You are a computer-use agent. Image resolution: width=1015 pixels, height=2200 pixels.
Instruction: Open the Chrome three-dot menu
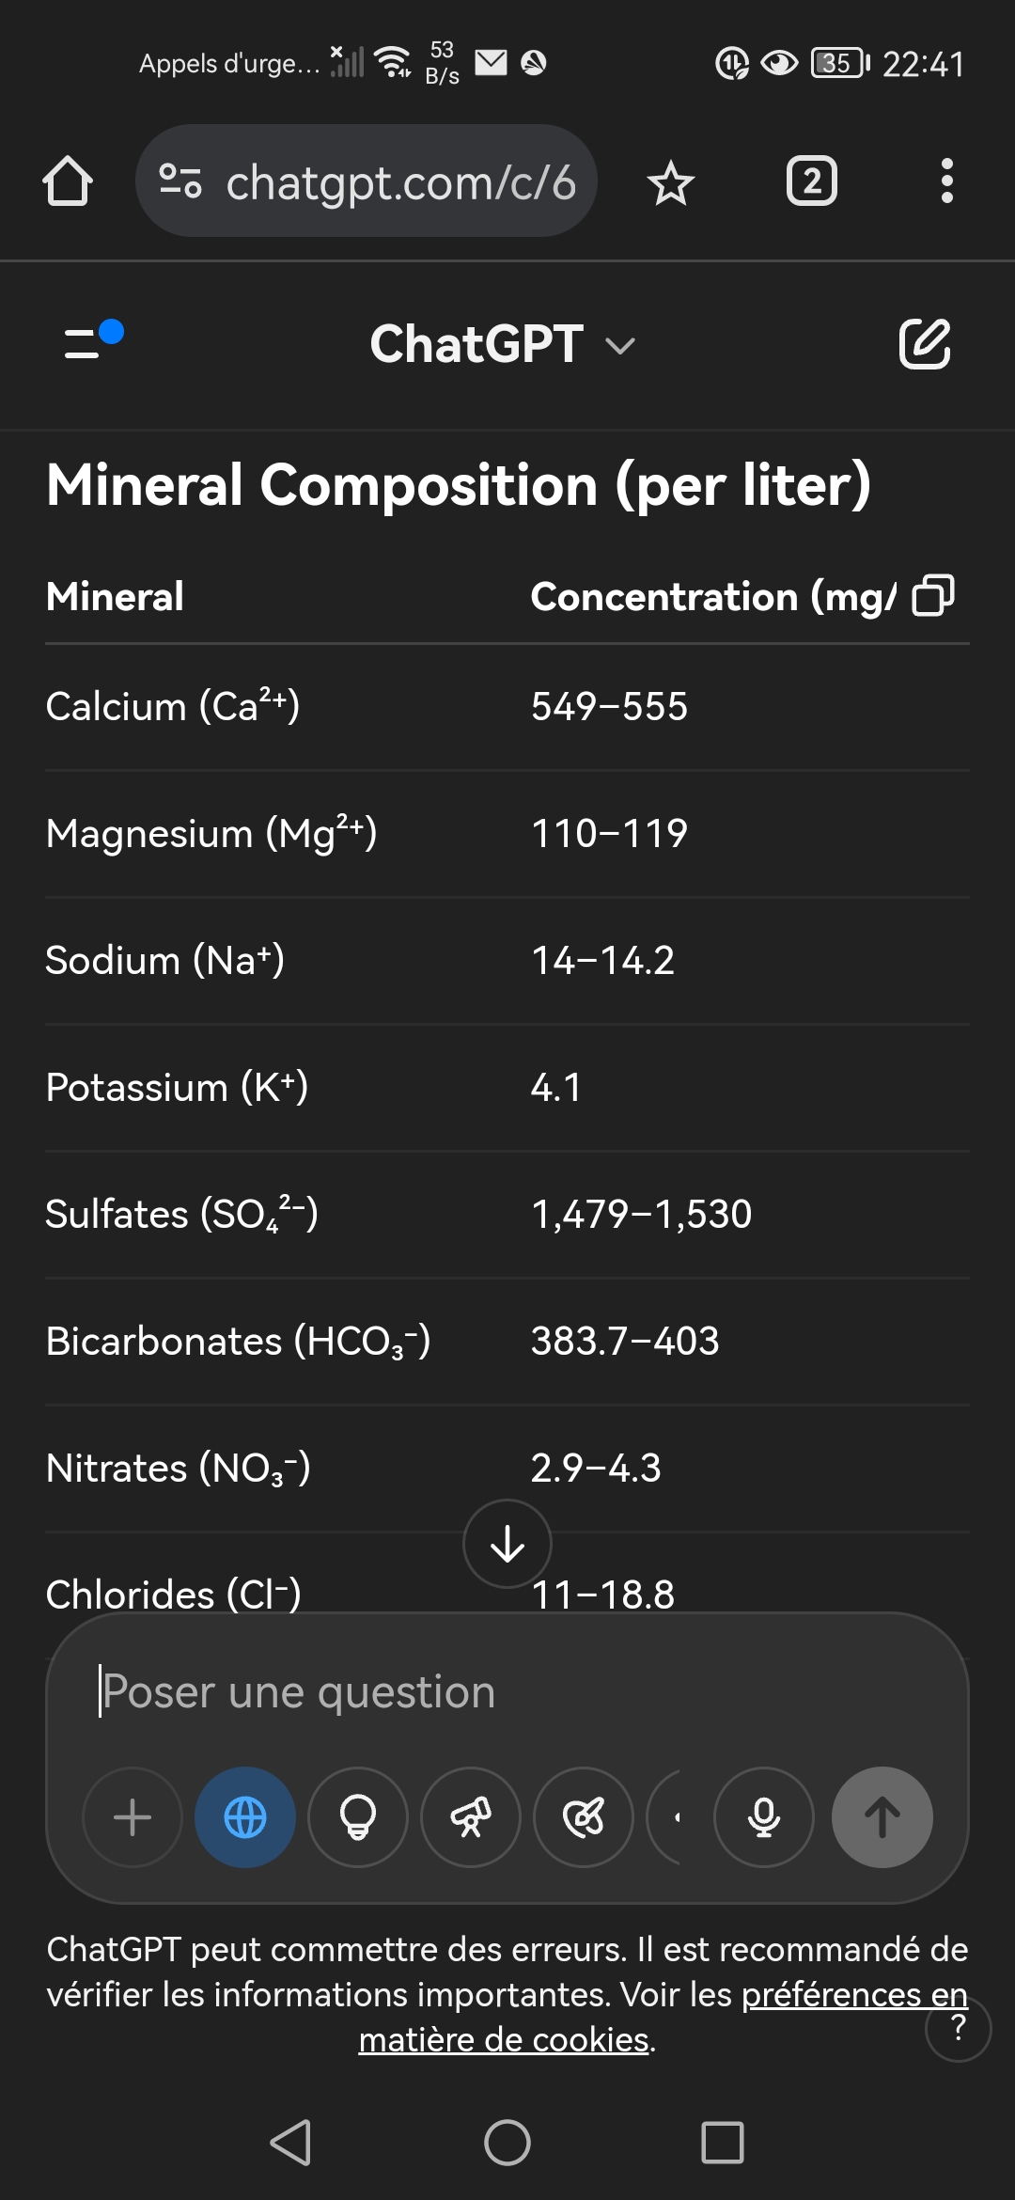click(946, 181)
